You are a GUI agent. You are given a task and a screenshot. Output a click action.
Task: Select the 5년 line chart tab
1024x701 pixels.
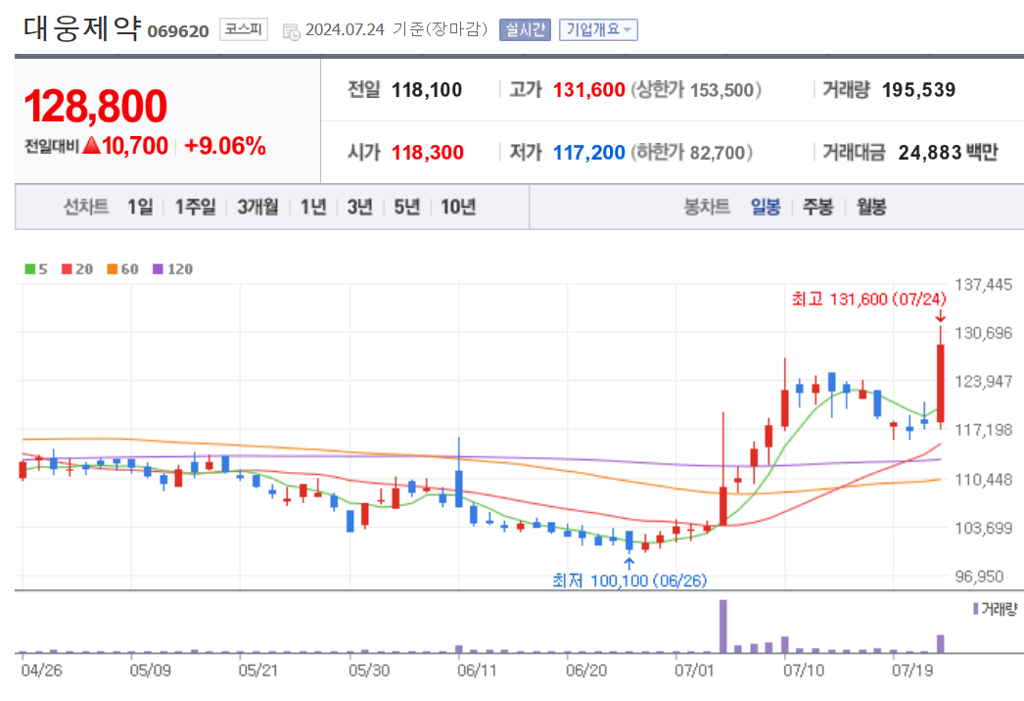pos(407,208)
